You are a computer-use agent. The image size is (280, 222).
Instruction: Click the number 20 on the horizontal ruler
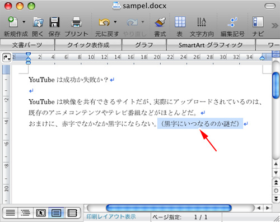click(x=157, y=57)
